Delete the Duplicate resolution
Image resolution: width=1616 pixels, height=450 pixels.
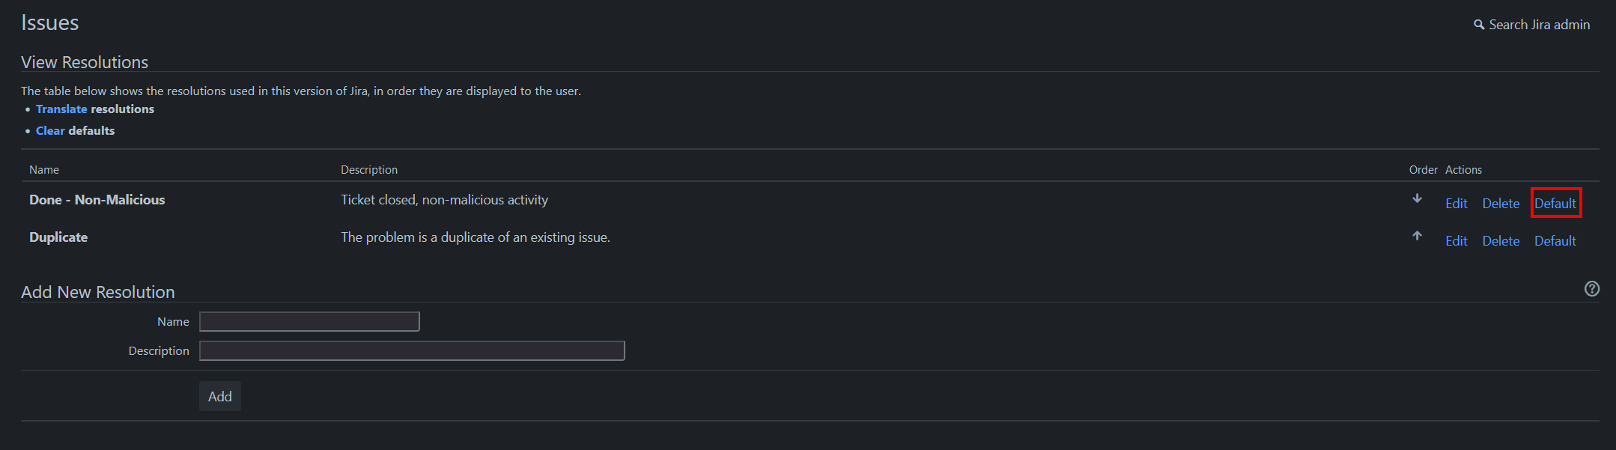pyautogui.click(x=1501, y=241)
